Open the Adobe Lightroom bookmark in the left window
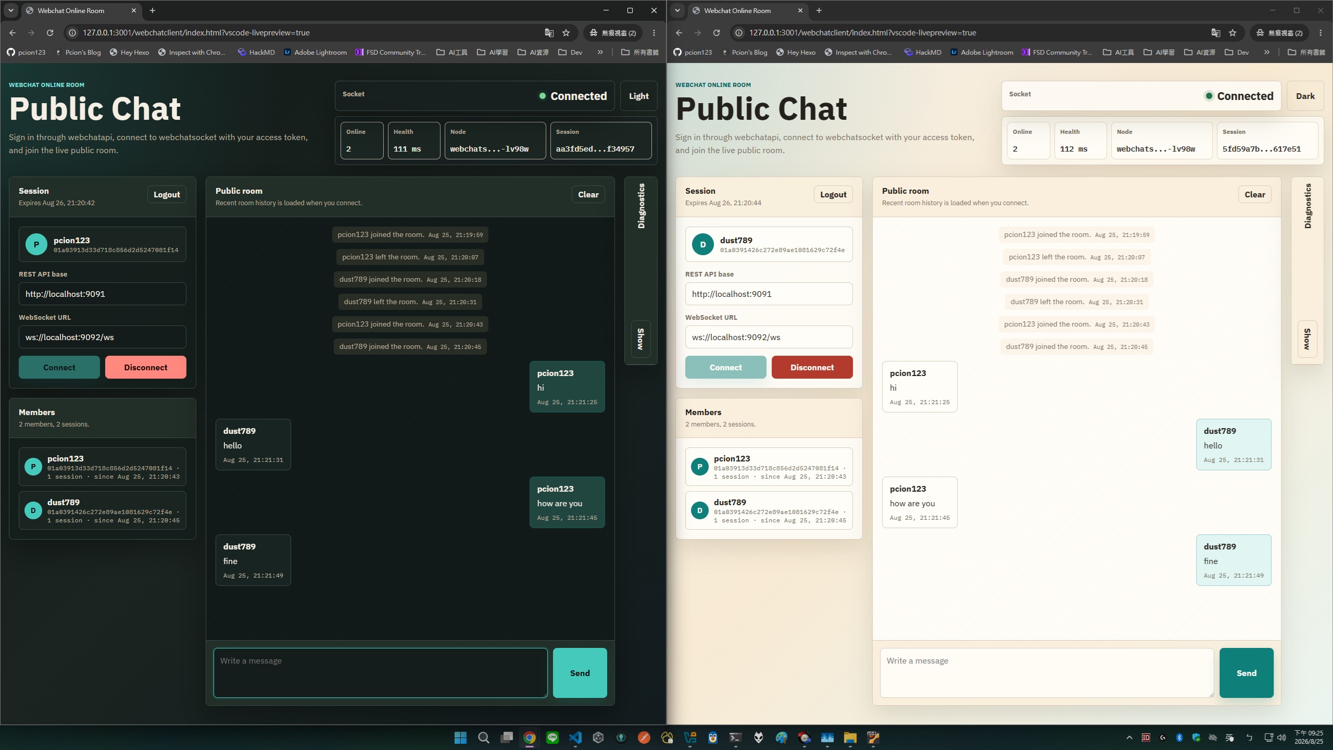Image resolution: width=1333 pixels, height=750 pixels. (315, 52)
